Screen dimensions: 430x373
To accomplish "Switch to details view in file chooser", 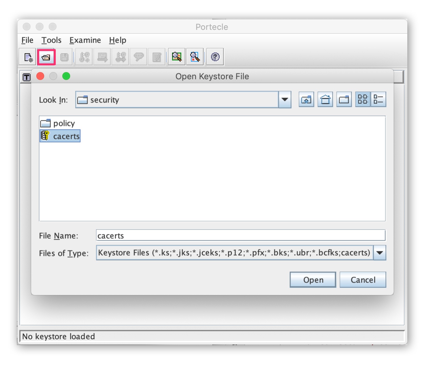I will tap(378, 100).
